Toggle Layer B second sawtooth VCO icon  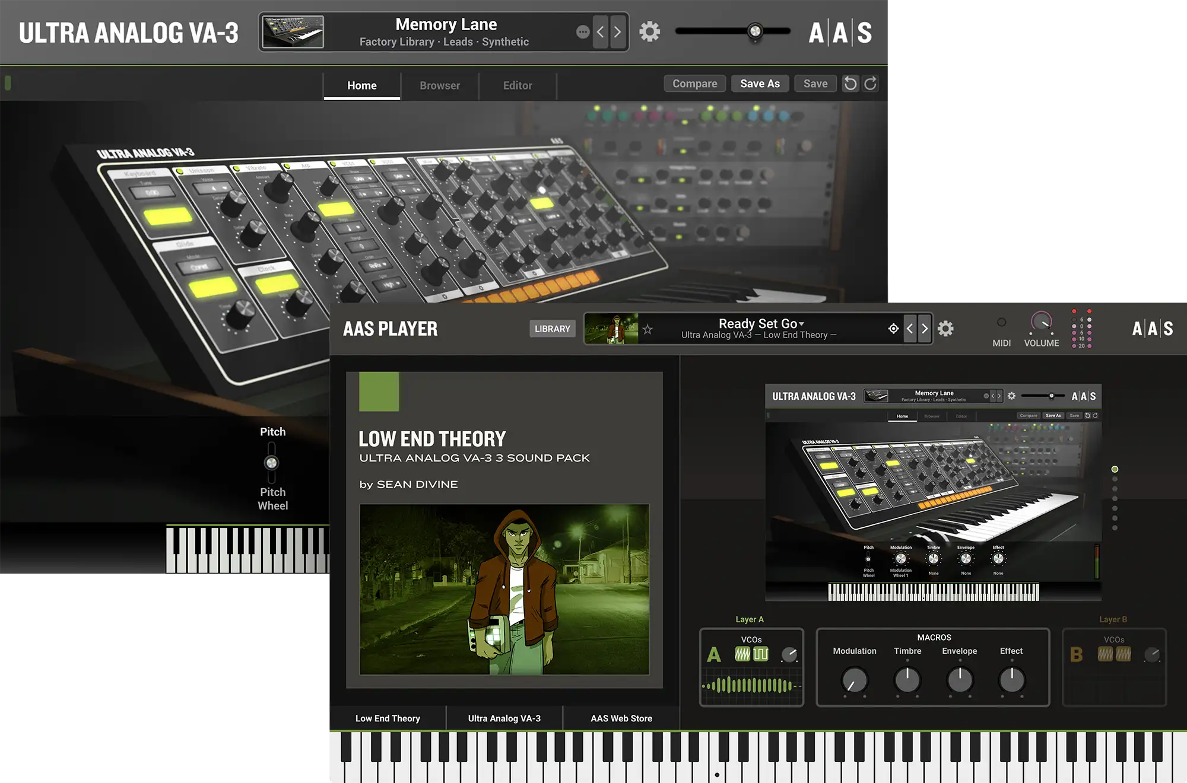coord(1123,654)
